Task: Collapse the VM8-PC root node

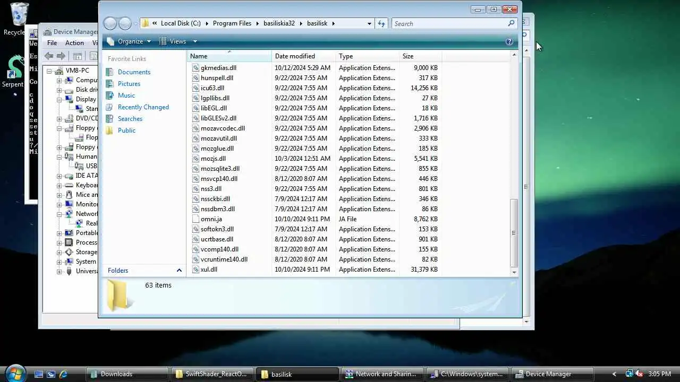Action: coord(49,71)
